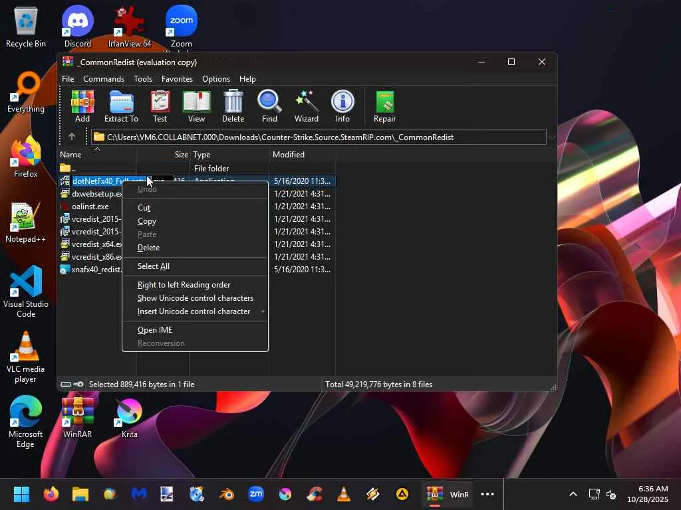
Task: Choose Select All in context menu
Action: [x=154, y=266]
